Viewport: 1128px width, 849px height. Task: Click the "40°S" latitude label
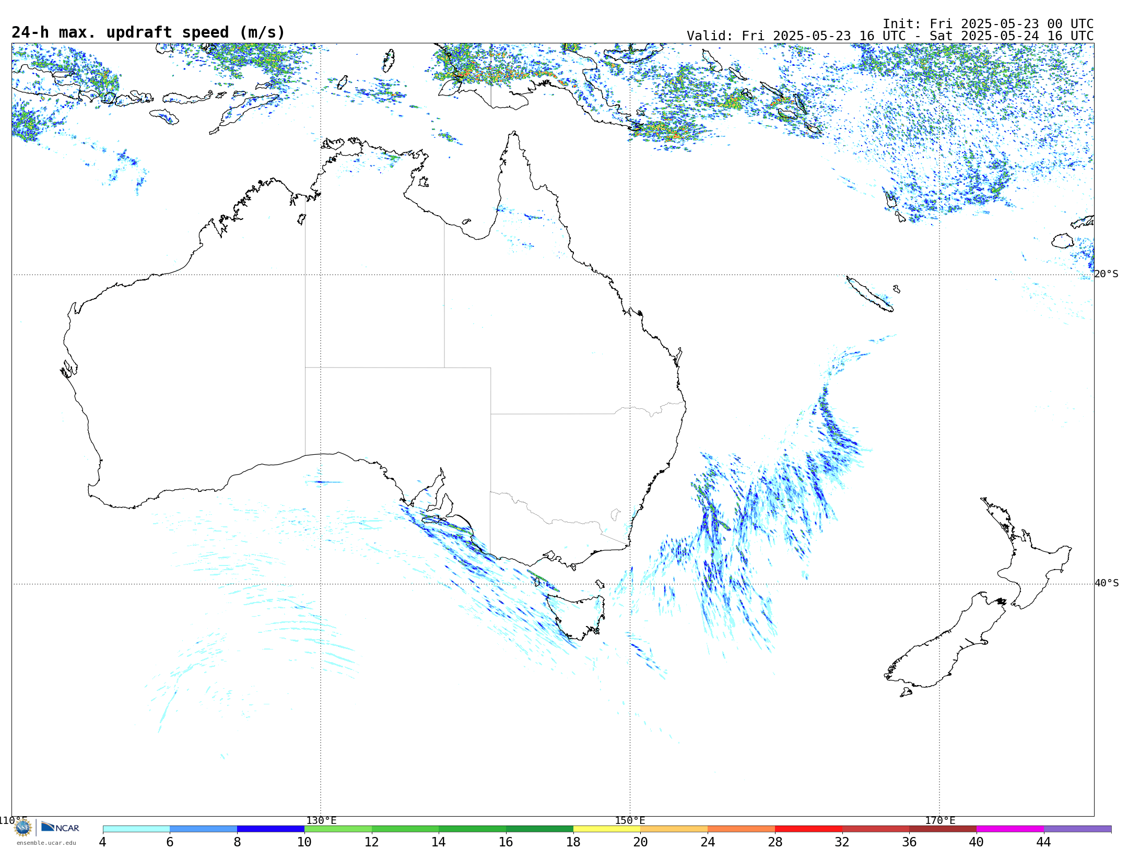(1107, 583)
